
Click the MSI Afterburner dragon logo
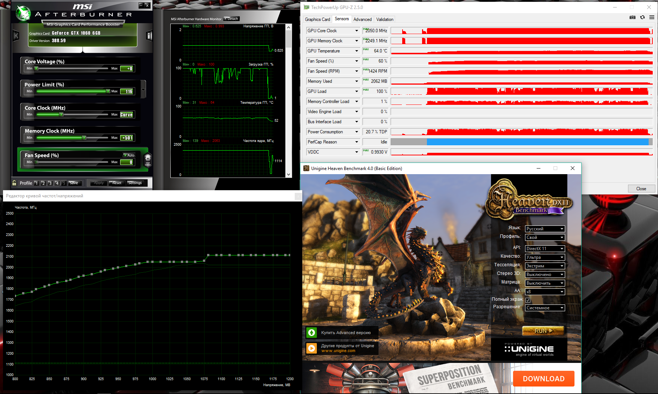(x=23, y=14)
